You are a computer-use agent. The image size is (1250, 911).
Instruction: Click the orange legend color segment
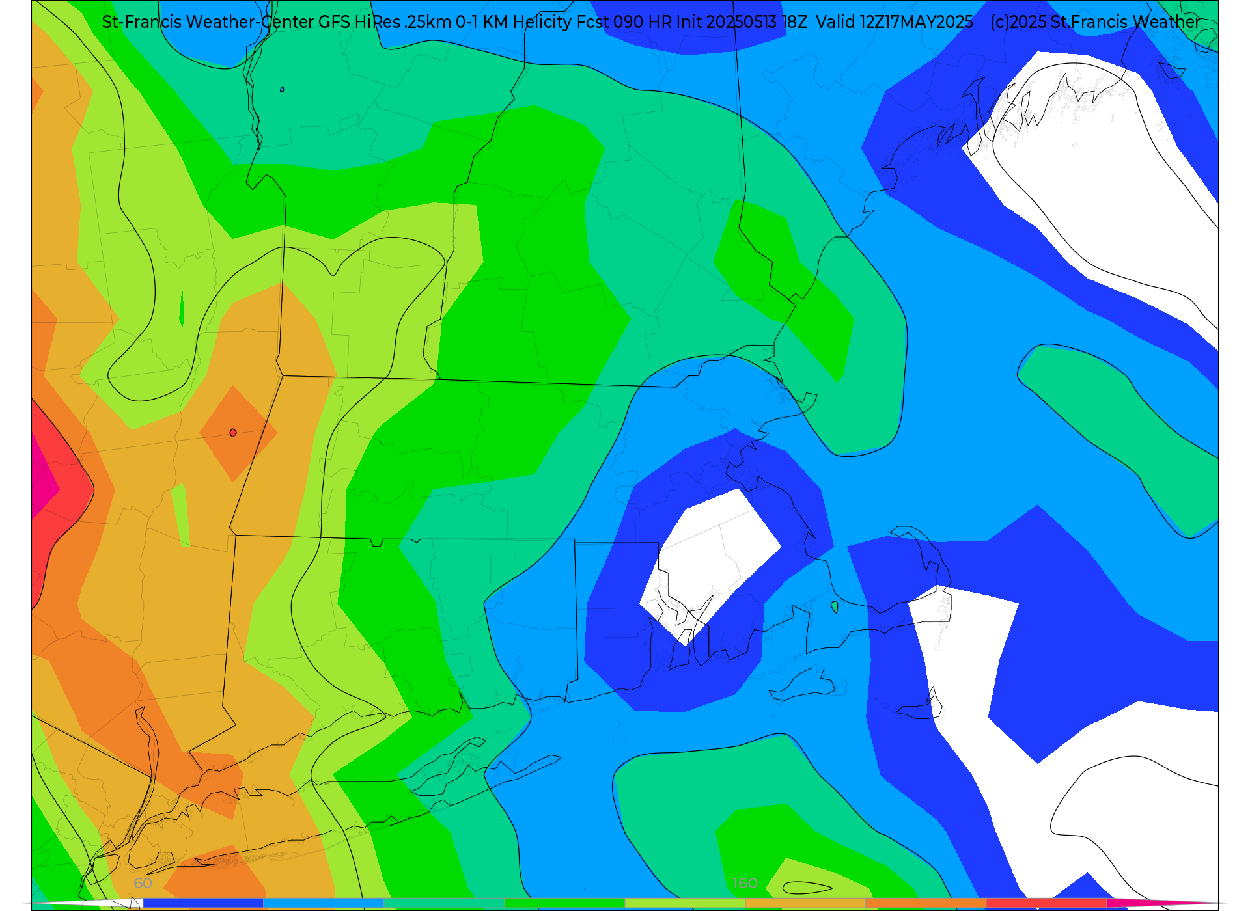(926, 903)
